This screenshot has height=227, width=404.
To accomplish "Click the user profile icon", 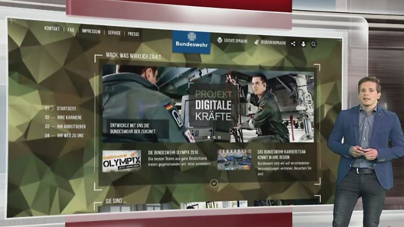I will (303, 44).
